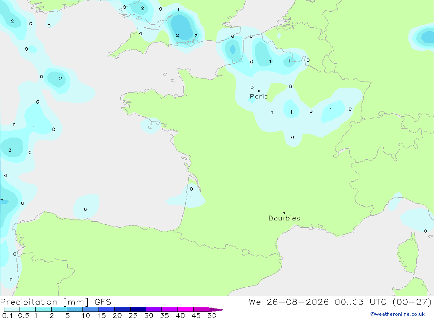
Task: Pick legend swatch between 15 and 20
Action: [x=107, y=309]
